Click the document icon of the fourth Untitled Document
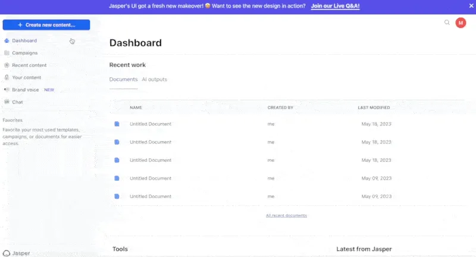Viewport: 476px width, 257px height. [117, 178]
